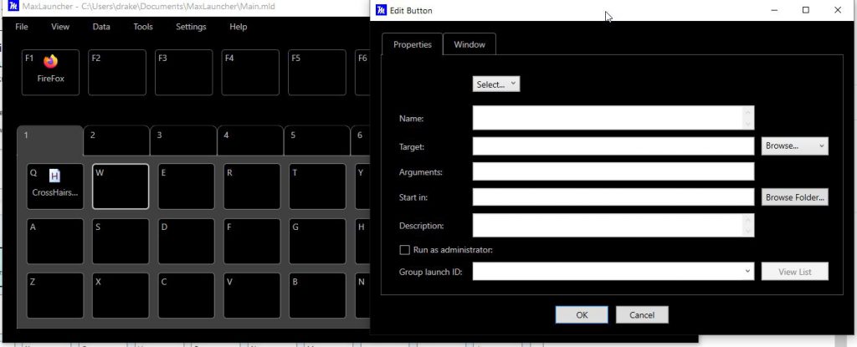857x347 pixels.
Task: Switch to the Window tab
Action: click(469, 44)
